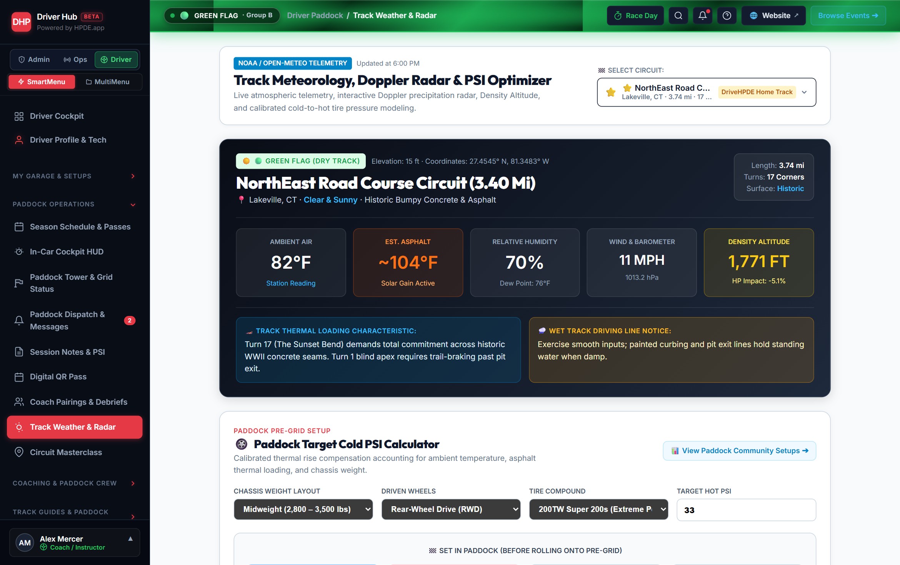Switch to Ops role
This screenshot has width=900, height=565.
click(x=75, y=60)
